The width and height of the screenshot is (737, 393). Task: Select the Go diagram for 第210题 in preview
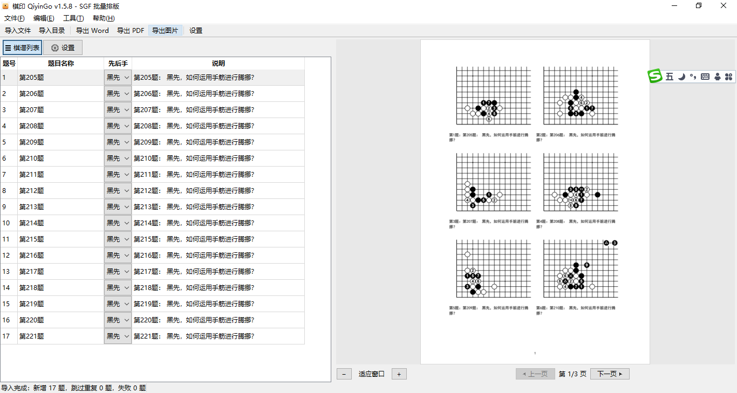(581, 268)
